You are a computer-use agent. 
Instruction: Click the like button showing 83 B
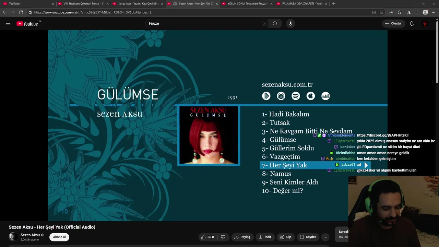tap(207, 237)
